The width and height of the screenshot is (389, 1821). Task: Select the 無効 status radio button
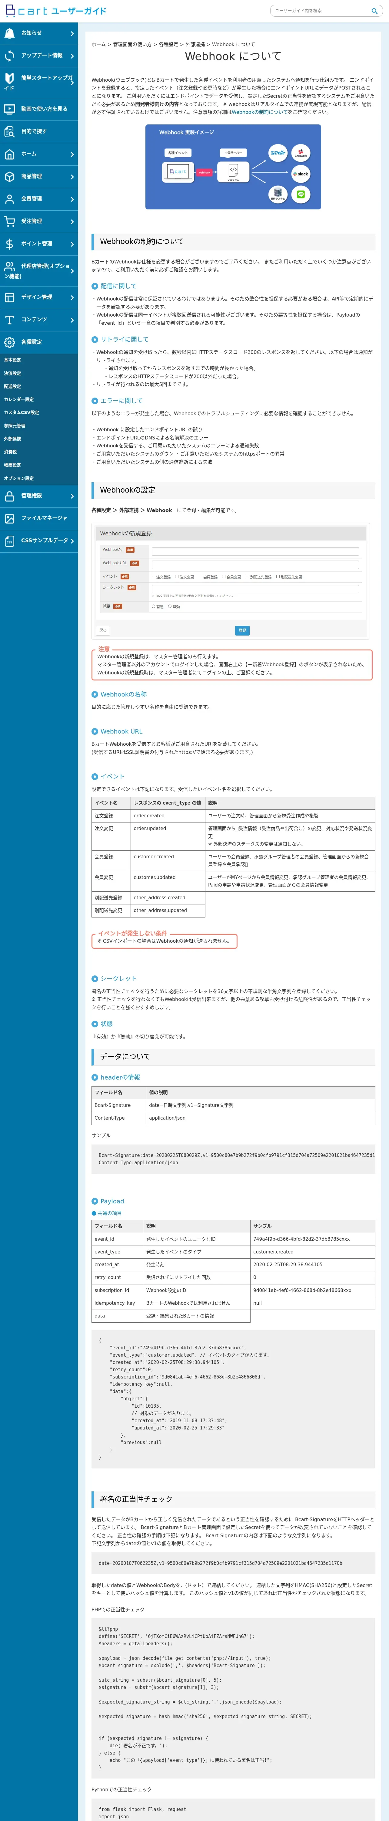click(170, 606)
